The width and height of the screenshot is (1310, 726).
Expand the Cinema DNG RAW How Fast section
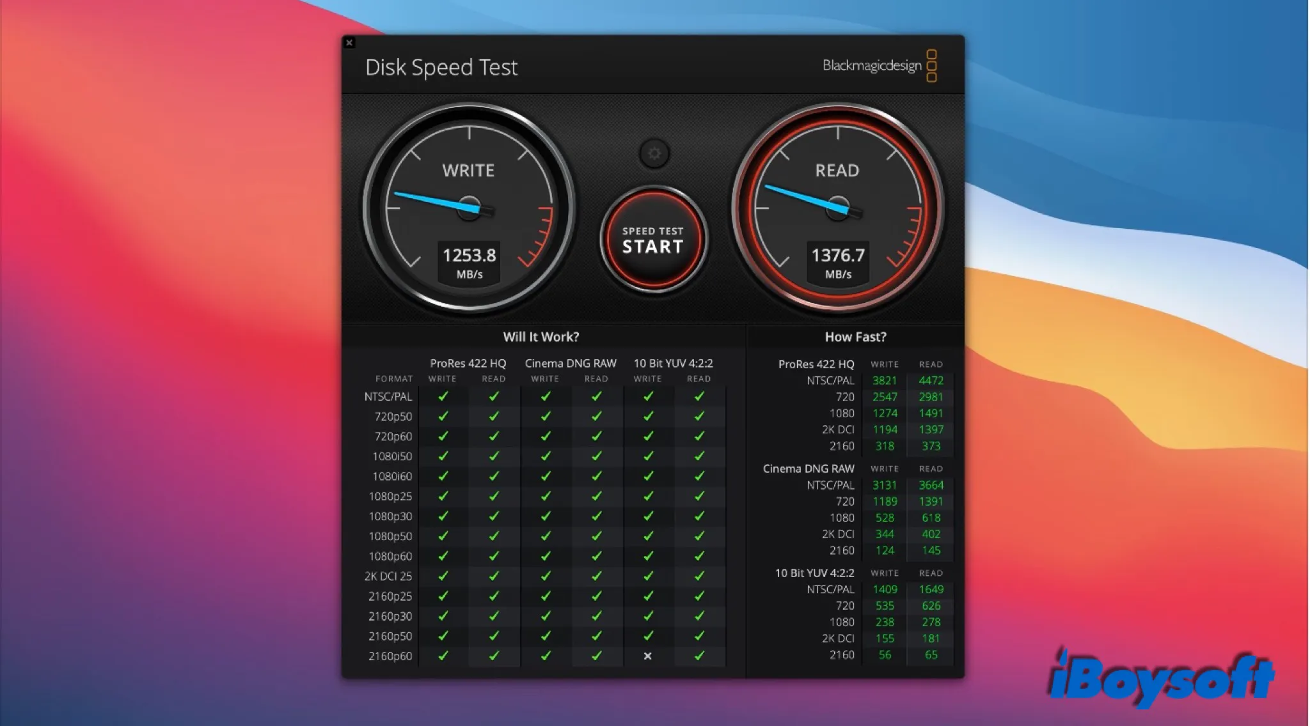coord(805,468)
